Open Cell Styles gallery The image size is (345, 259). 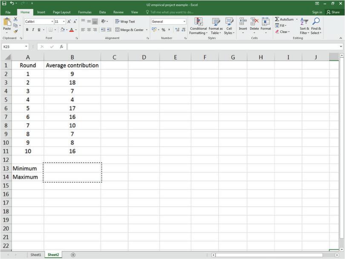point(229,26)
